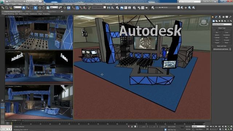
Task: Toggle Graphite Modeling Tools ribbon button
Action: pos(122,8)
